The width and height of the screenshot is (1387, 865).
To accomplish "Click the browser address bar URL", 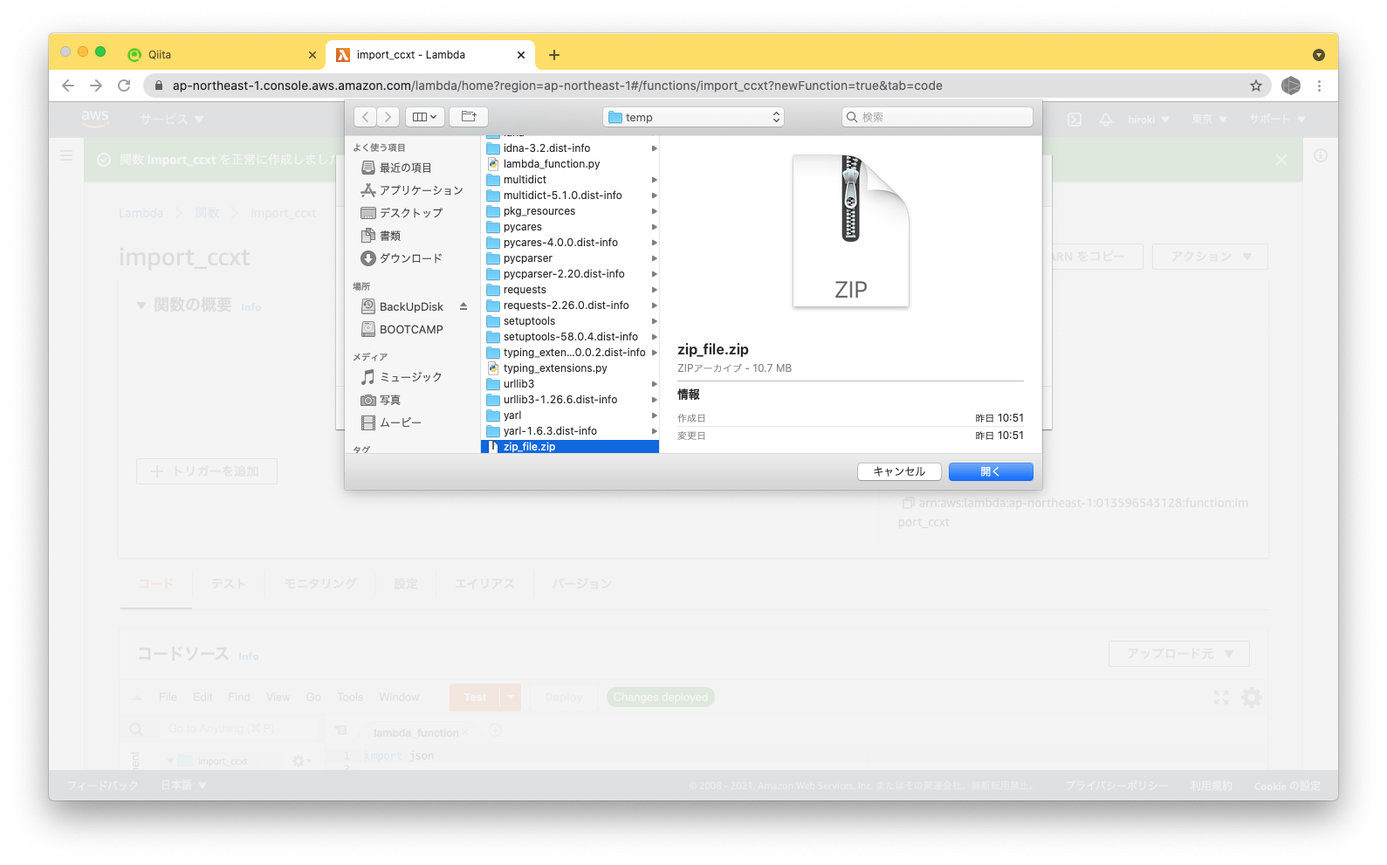I will [x=558, y=86].
